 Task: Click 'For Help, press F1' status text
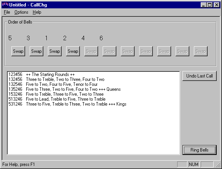click(x=19, y=164)
